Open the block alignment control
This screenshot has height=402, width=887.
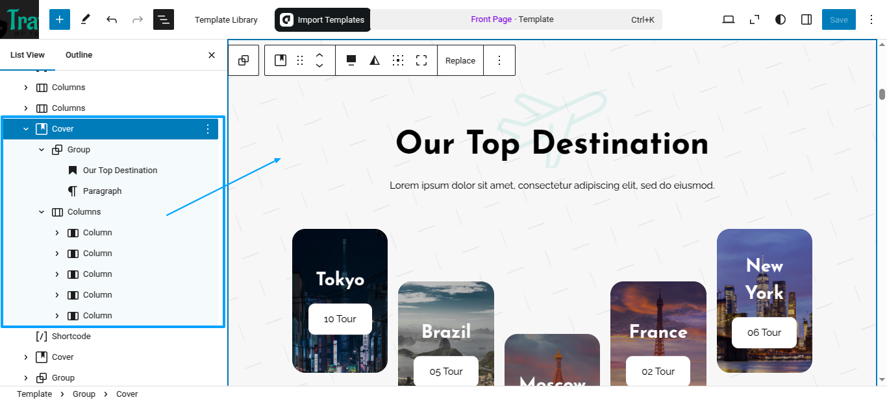(351, 60)
